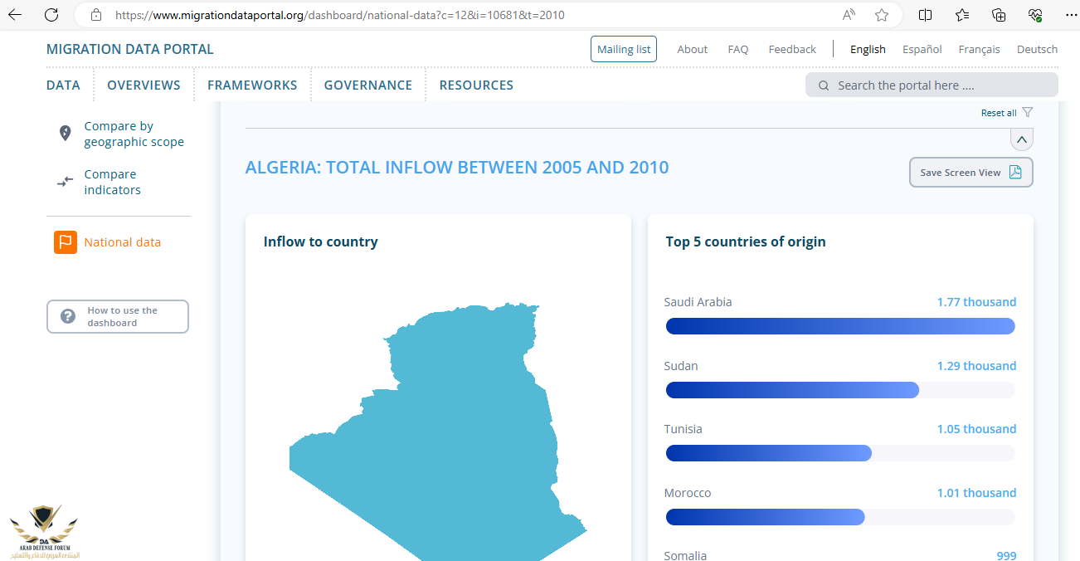Open the RESOURCES menu

click(x=476, y=85)
